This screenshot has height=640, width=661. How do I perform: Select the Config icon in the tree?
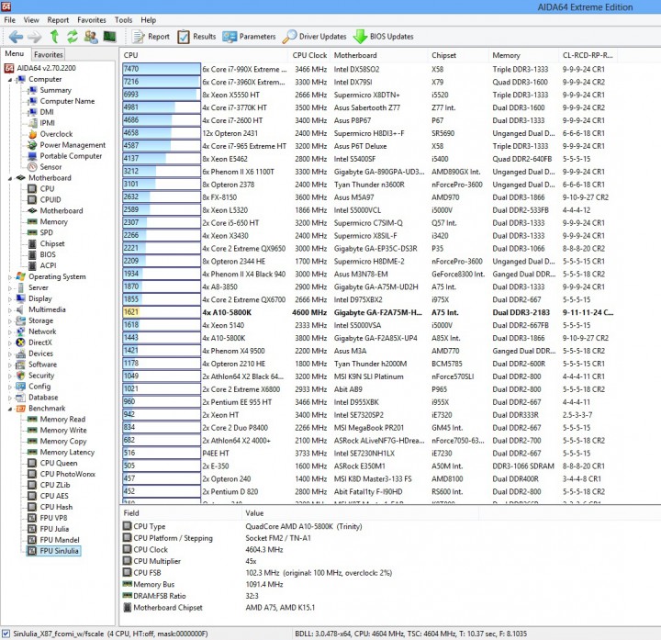(20, 387)
